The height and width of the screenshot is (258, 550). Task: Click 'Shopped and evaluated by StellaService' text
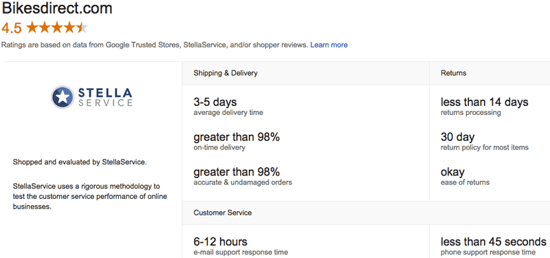[x=79, y=162]
